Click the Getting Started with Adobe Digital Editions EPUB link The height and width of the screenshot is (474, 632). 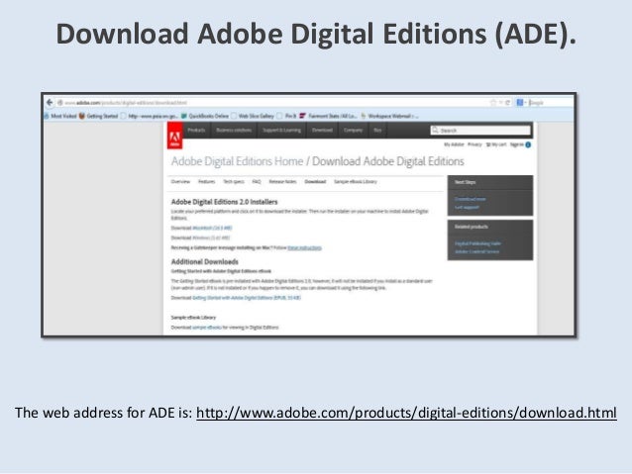coord(247,298)
